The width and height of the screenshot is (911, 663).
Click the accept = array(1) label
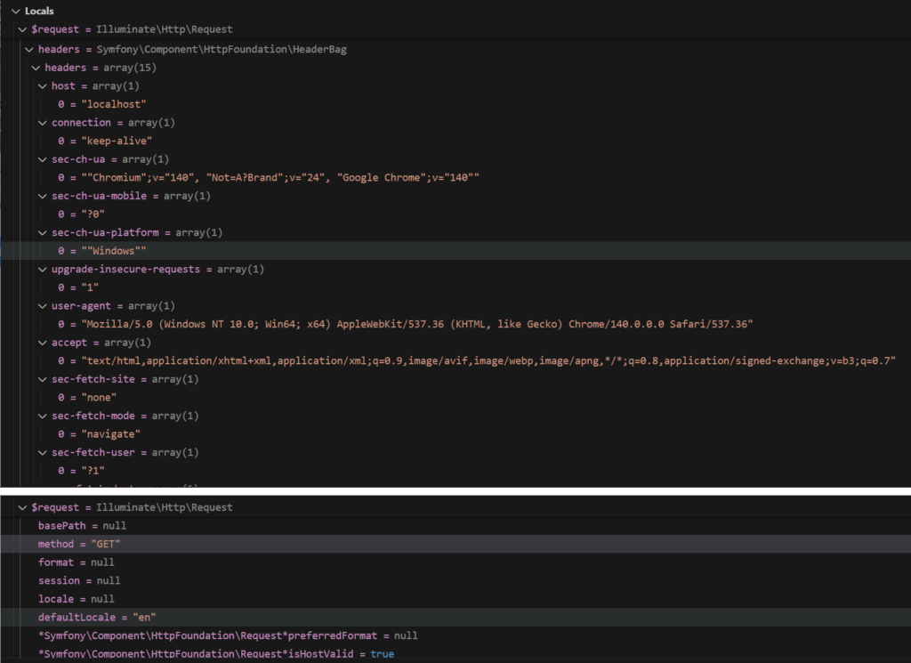[x=101, y=343]
